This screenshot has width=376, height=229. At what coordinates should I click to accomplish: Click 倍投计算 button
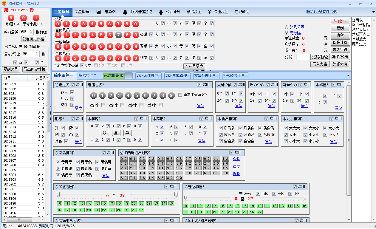click(340, 42)
